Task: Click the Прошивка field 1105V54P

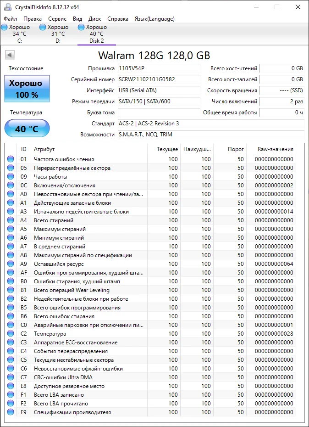Action: tap(159, 68)
